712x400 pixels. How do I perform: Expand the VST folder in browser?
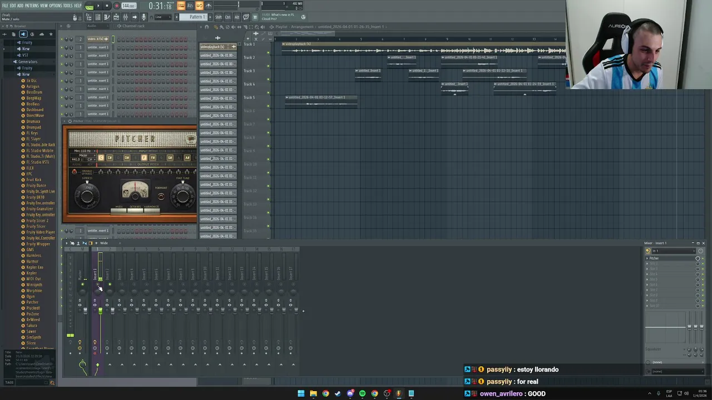pyautogui.click(x=24, y=55)
